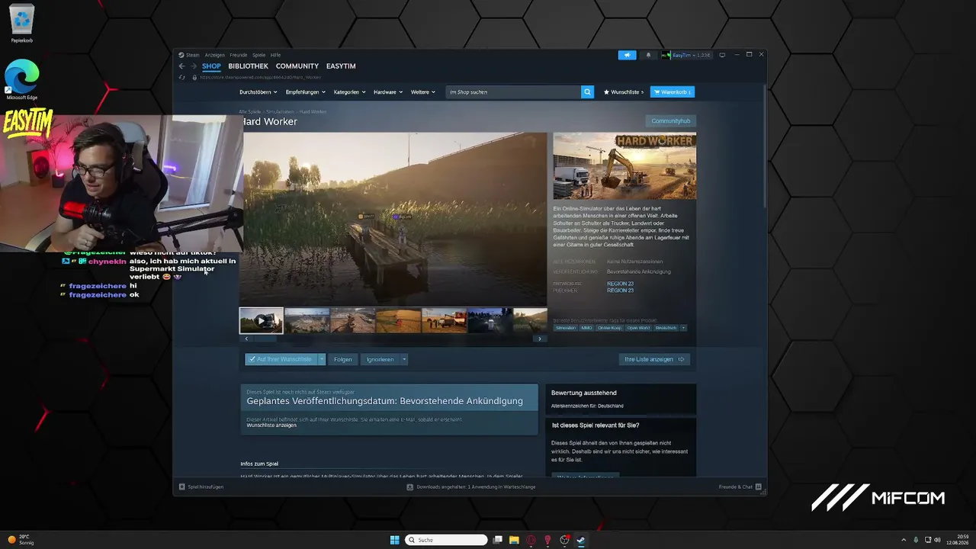976x549 pixels.
Task: Click the red Opera GX taskbar icon
Action: pos(531,540)
